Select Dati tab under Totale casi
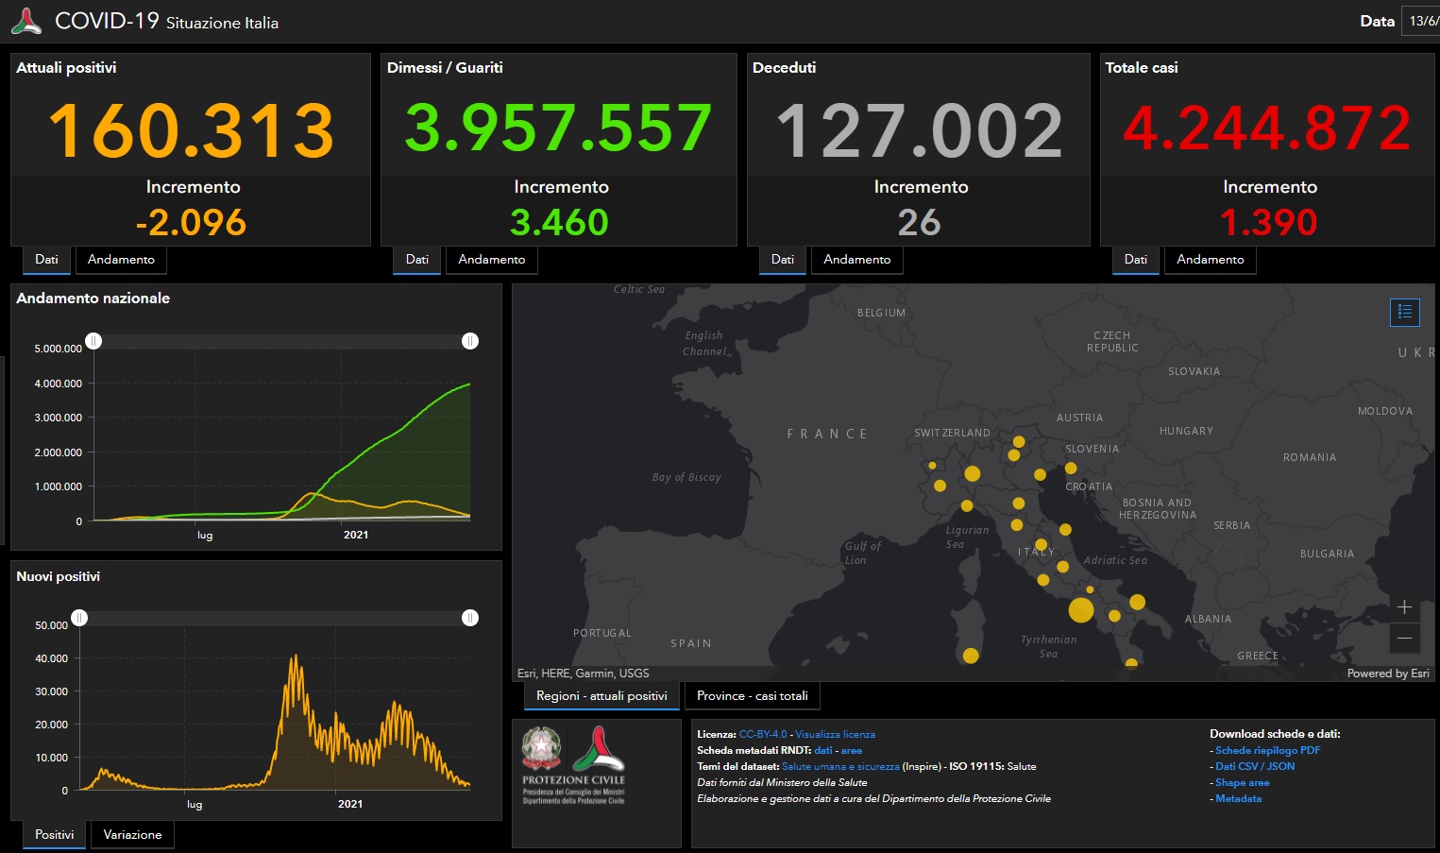Viewport: 1440px width, 853px height. click(x=1135, y=260)
